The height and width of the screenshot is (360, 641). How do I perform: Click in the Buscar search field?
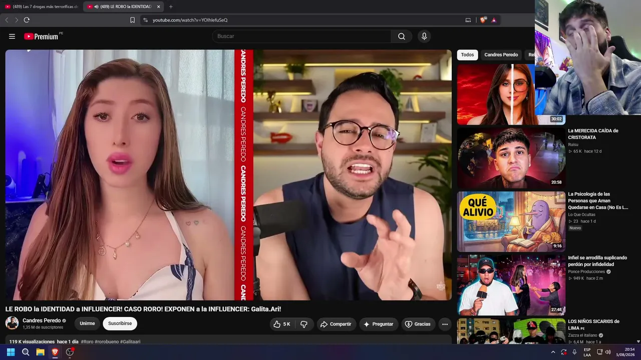tap(301, 36)
